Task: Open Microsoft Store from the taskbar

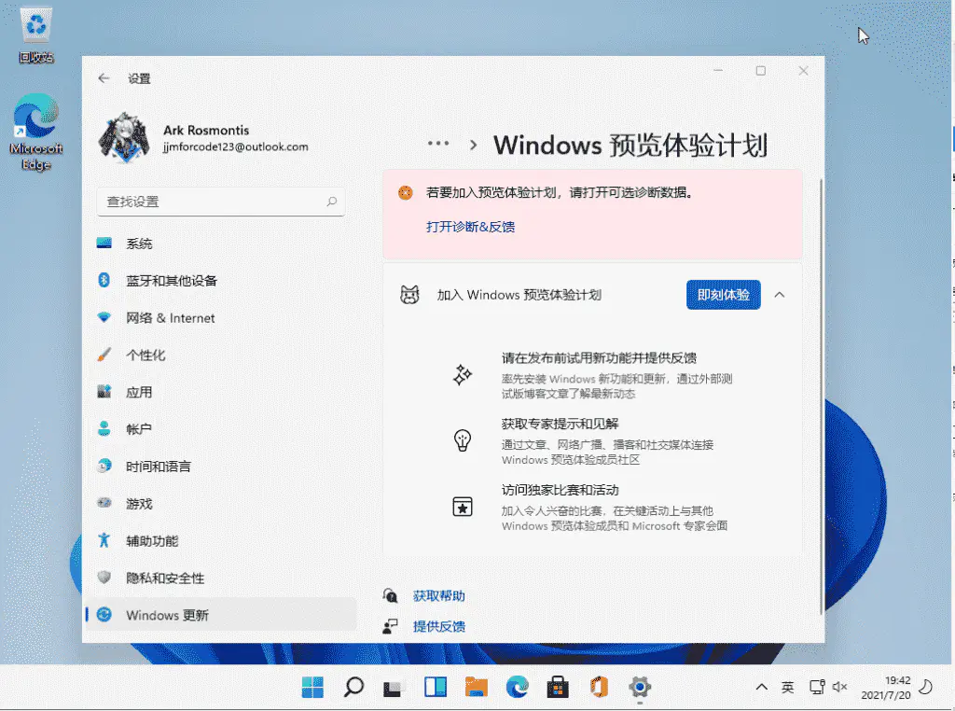Action: click(558, 688)
